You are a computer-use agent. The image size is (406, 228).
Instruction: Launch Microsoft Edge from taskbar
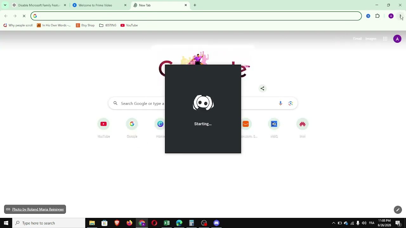point(179,223)
